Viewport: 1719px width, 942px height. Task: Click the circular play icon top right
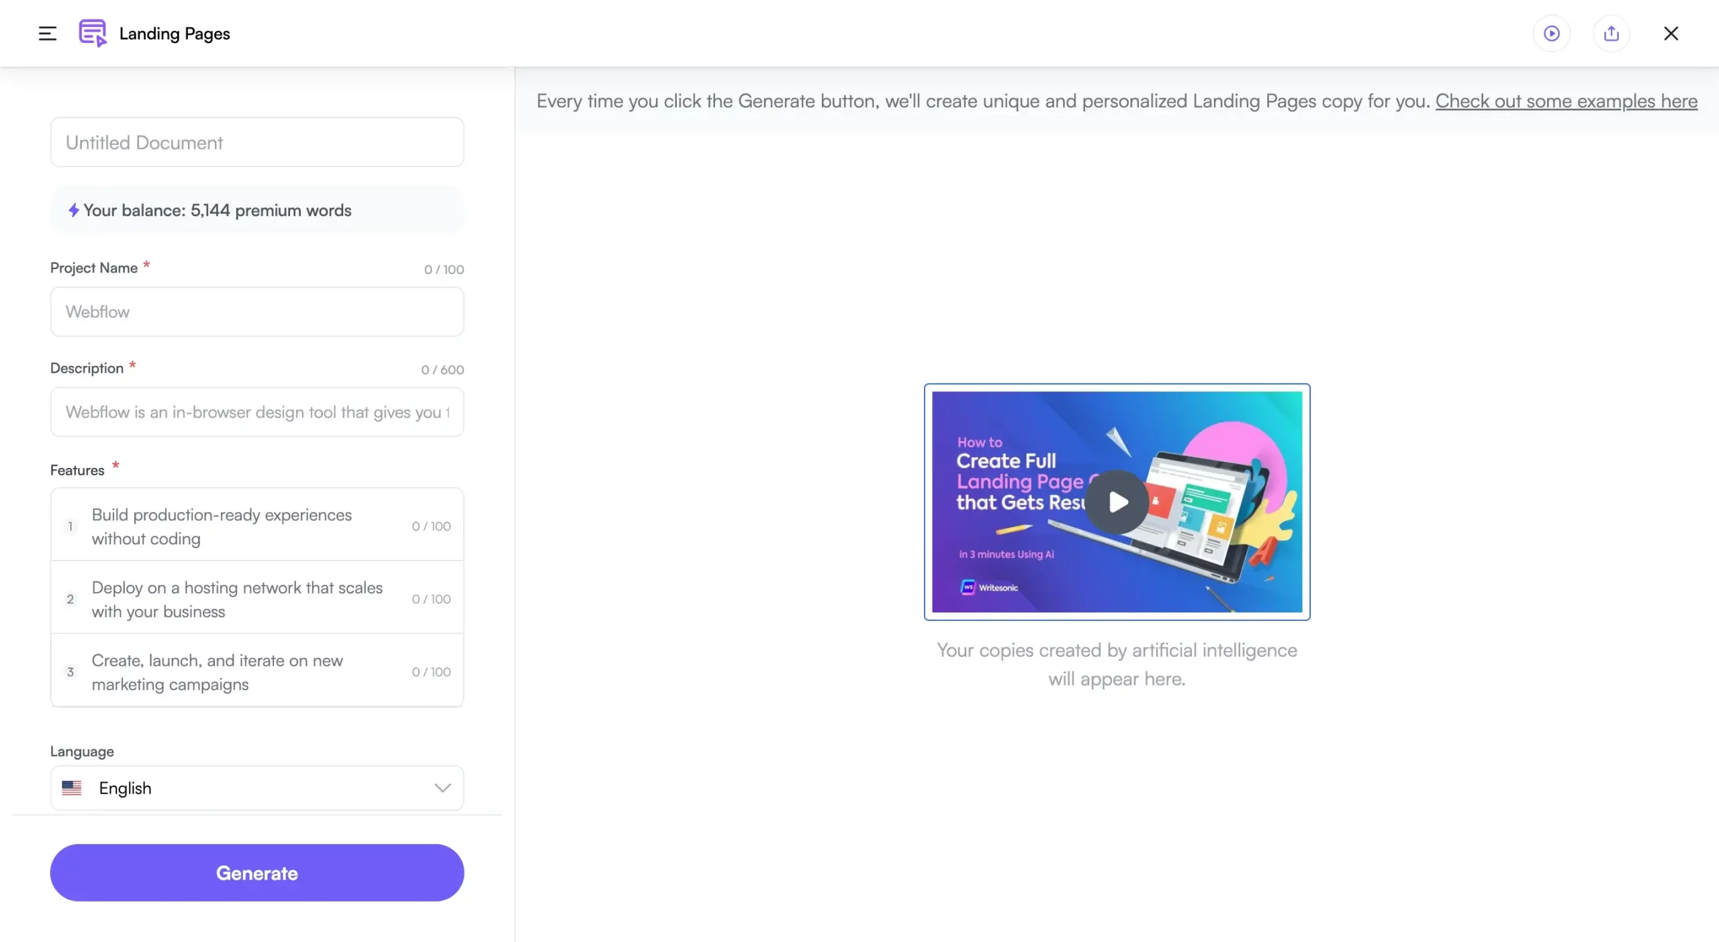[x=1551, y=32]
